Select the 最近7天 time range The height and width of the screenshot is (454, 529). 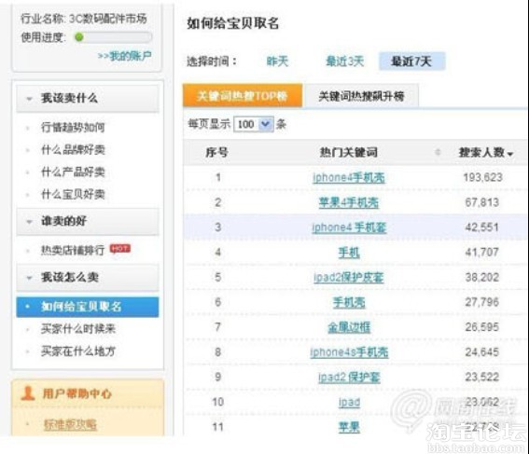click(411, 62)
